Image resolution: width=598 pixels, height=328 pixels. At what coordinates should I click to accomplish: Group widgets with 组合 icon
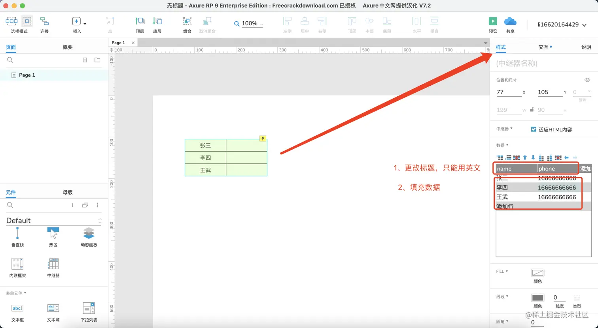pos(187,21)
